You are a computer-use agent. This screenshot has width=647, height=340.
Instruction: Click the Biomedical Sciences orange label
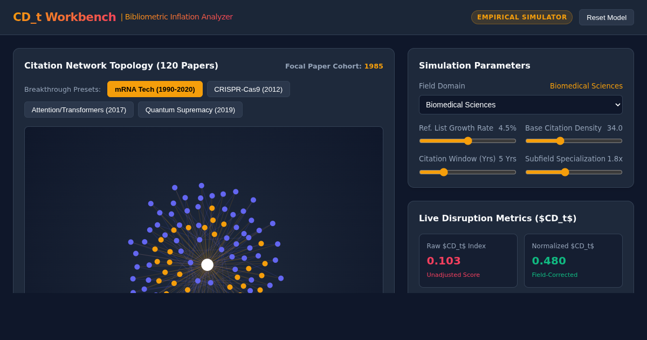(x=586, y=86)
